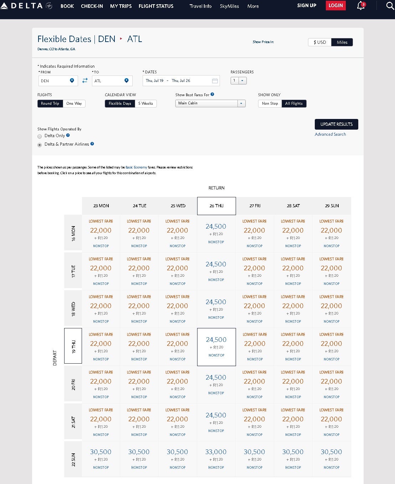
Task: Open the dates calendar icon
Action: point(215,81)
